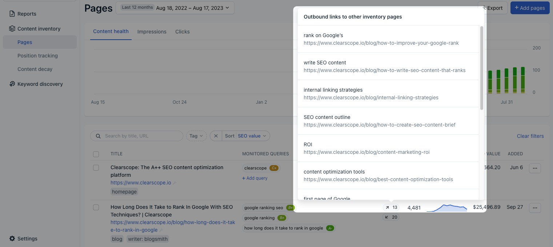Click the blue clicks sparkline chart
The image size is (553, 247).
447,208
